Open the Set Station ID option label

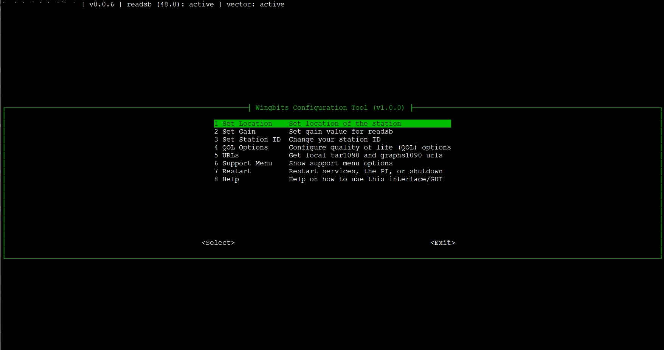[251, 140]
